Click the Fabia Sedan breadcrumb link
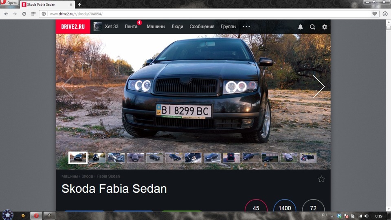The image size is (391, 220). (108, 176)
